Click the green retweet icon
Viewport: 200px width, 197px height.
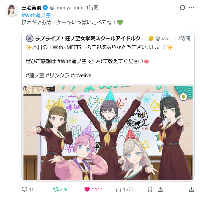(56, 189)
